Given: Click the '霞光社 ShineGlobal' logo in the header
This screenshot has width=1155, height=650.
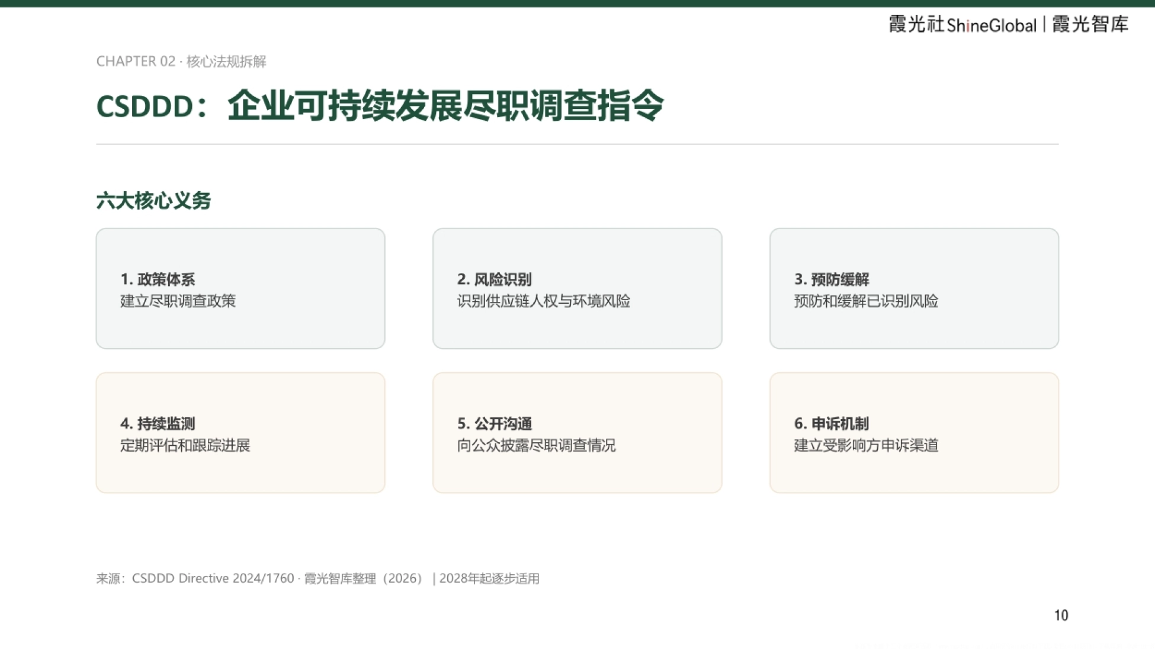Looking at the screenshot, I should point(962,24).
